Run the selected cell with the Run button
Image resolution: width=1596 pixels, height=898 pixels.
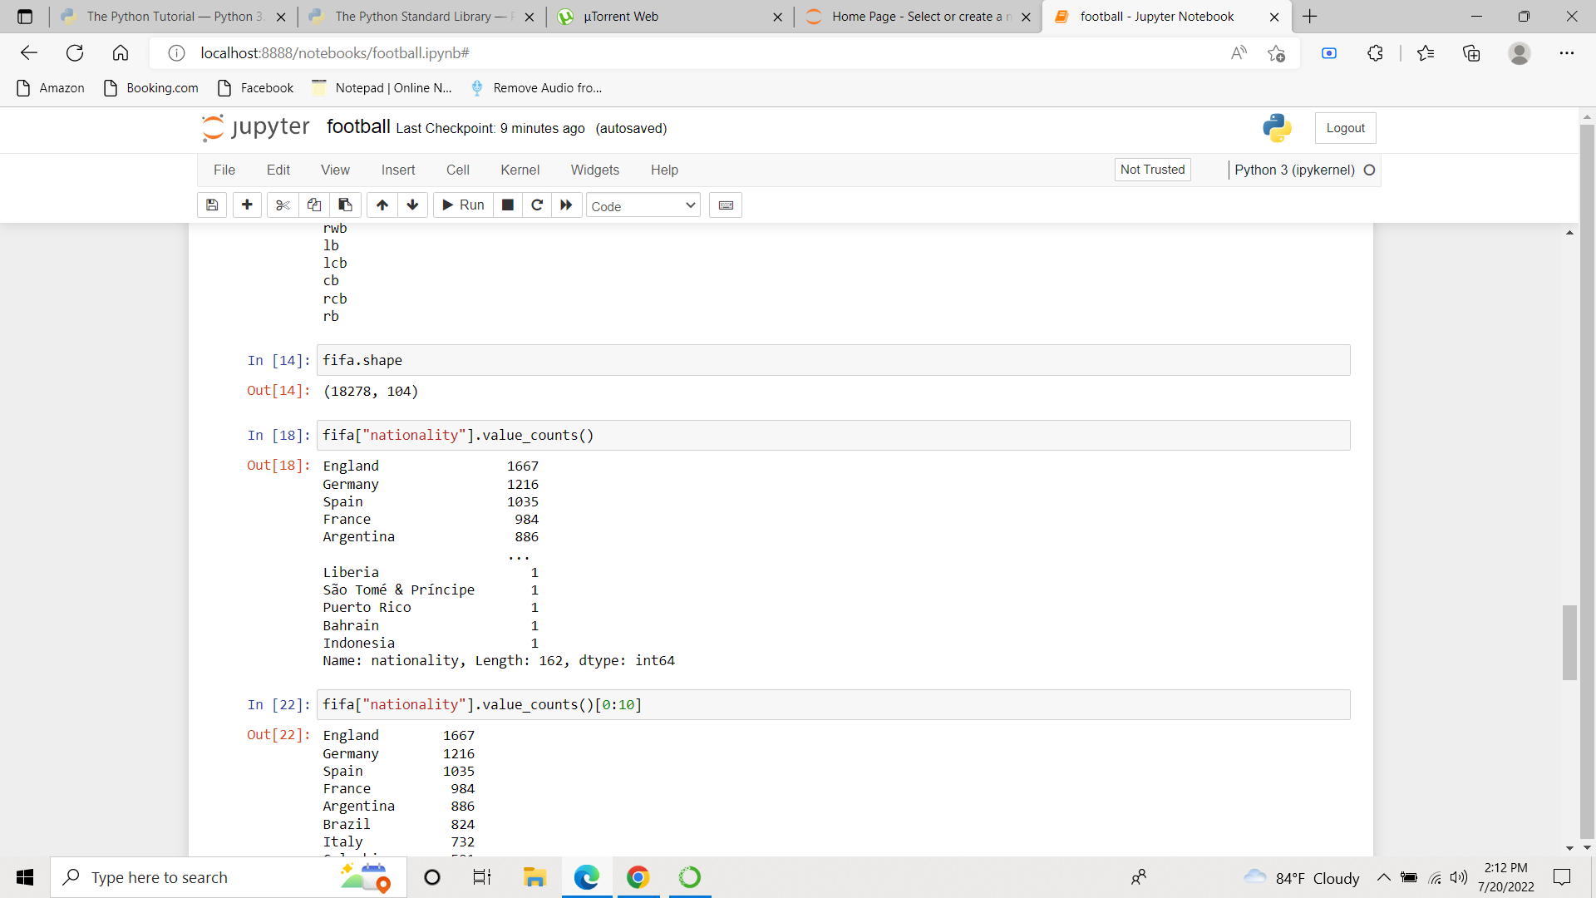(462, 205)
